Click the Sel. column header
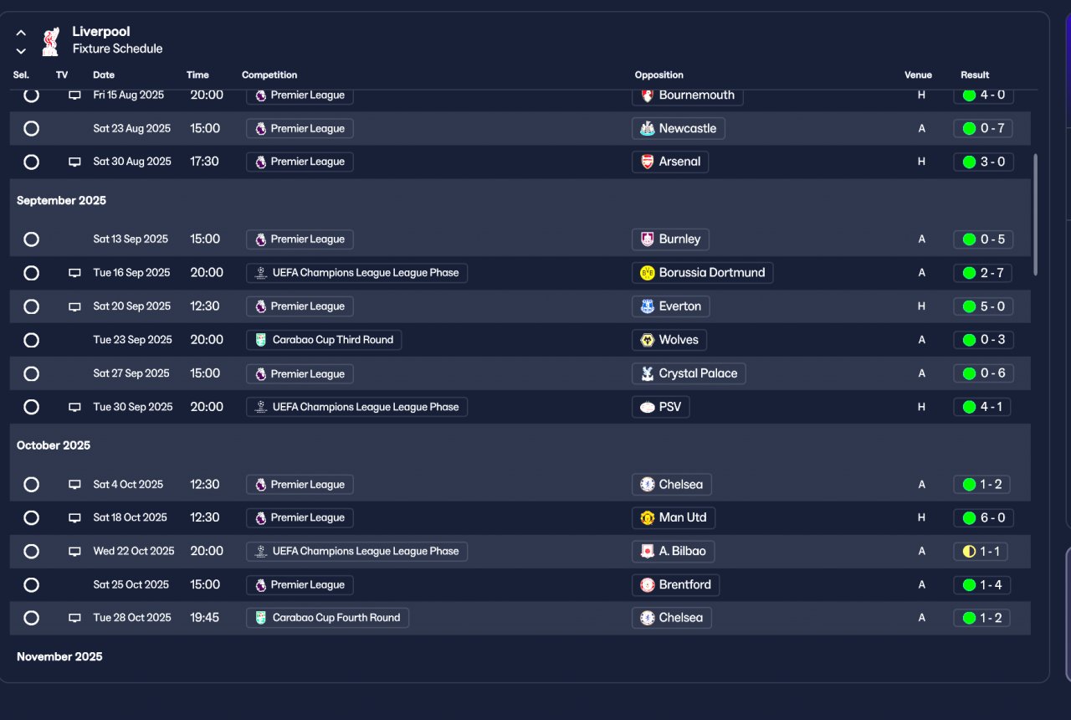Image resolution: width=1071 pixels, height=720 pixels. point(21,75)
